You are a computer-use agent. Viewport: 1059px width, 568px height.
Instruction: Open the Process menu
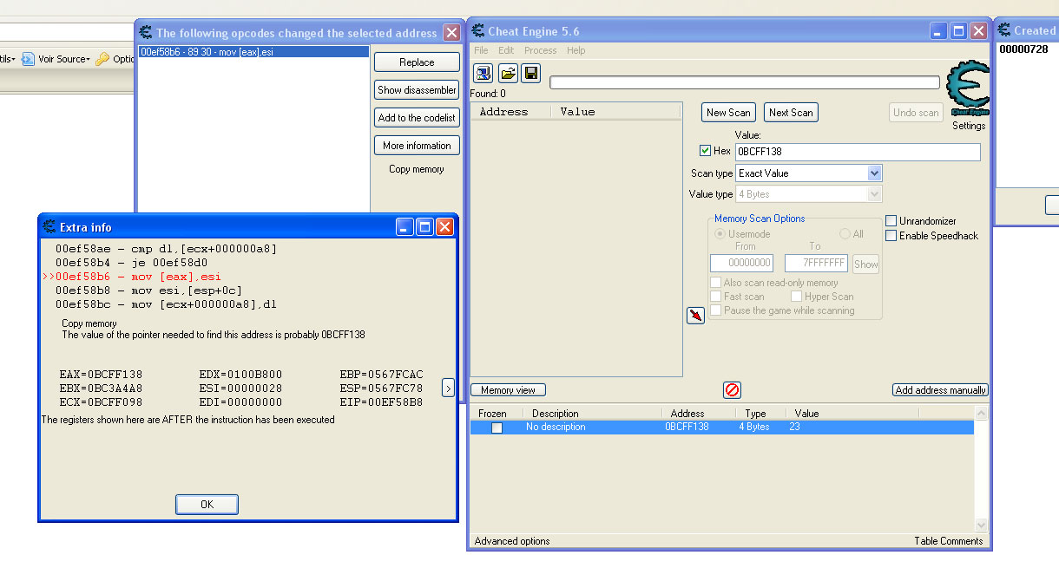pyautogui.click(x=541, y=50)
